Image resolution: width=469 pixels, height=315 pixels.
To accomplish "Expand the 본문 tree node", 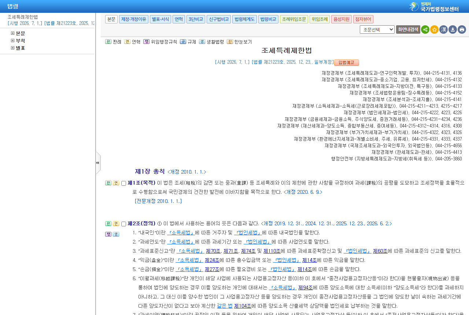I will click(13, 33).
